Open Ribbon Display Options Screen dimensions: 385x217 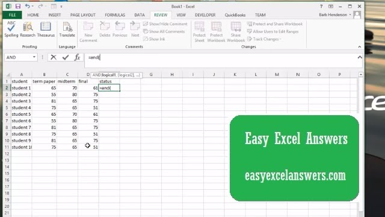(x=331, y=6)
